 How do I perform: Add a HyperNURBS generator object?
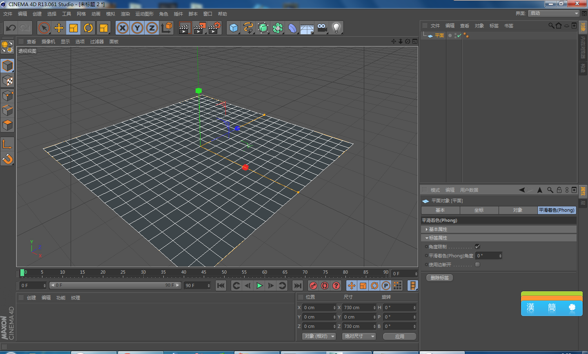tap(263, 28)
